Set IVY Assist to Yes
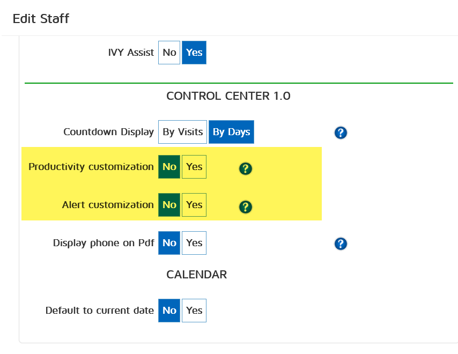 click(194, 53)
